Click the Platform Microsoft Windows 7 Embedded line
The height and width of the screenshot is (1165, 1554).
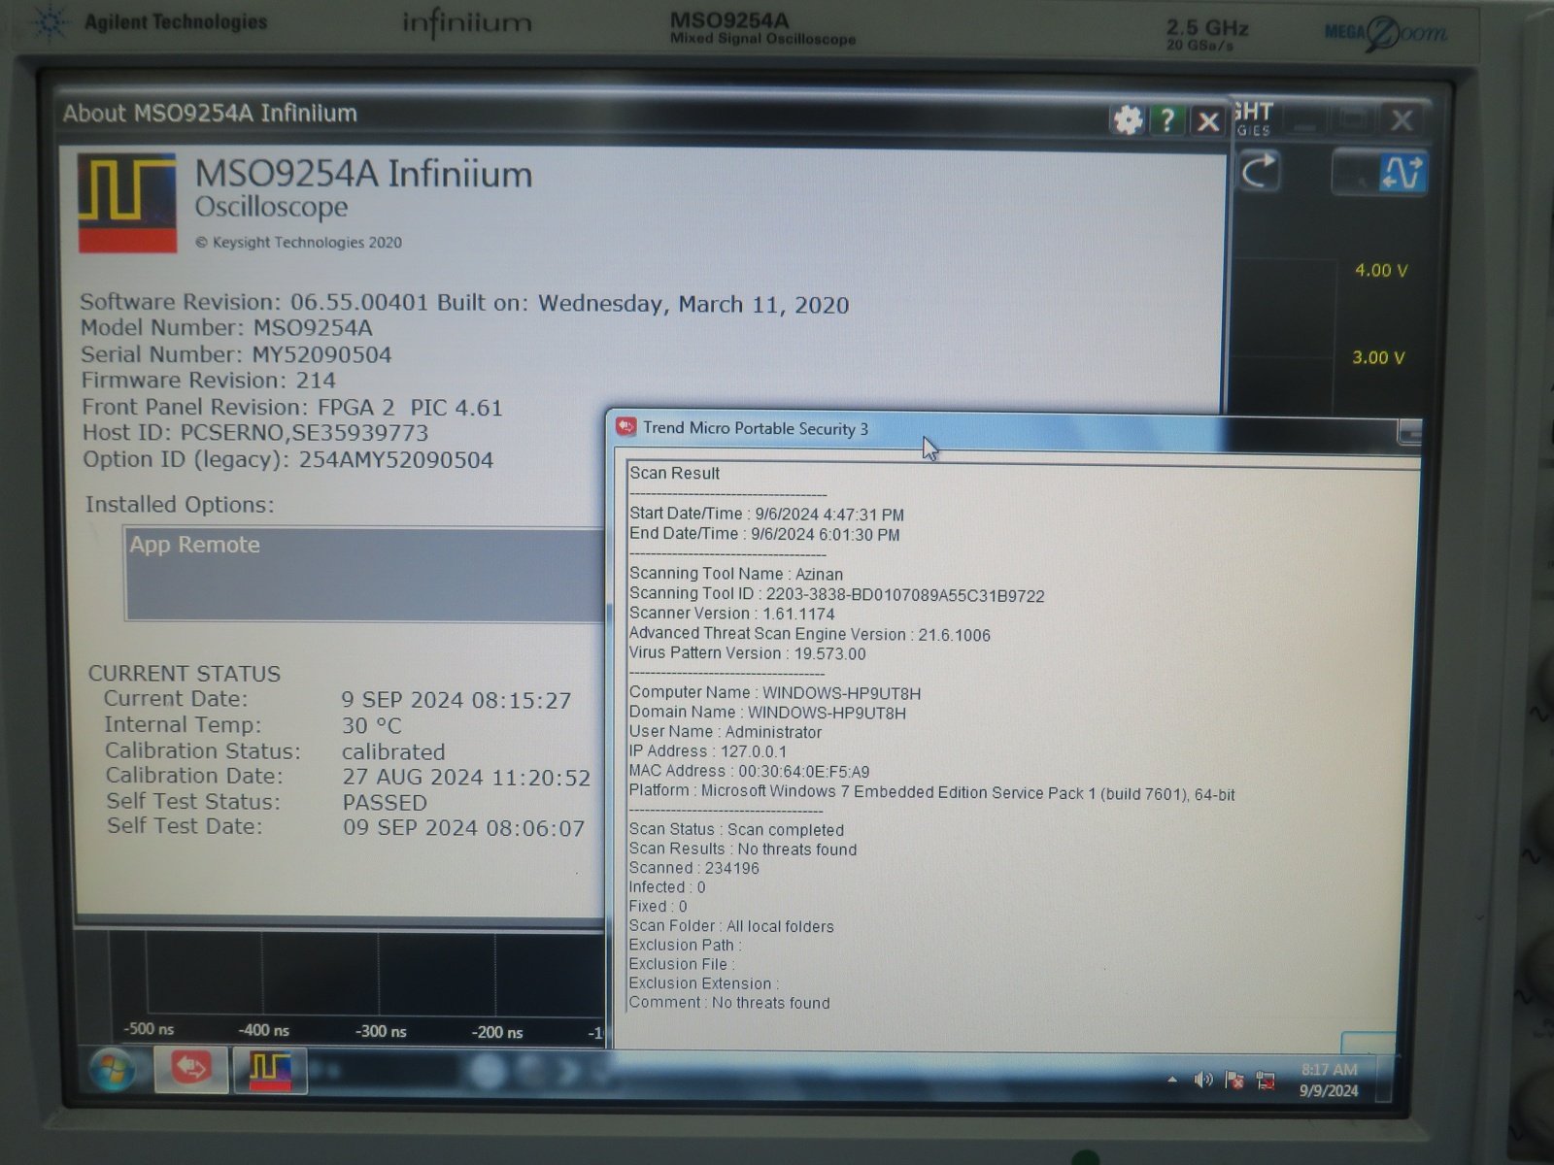932,792
